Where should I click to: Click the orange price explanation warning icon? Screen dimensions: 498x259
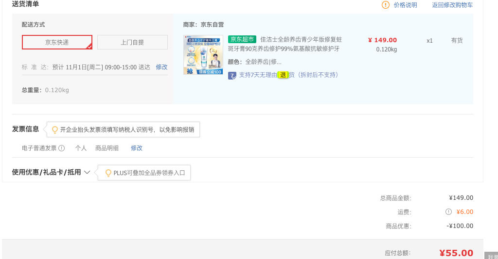coord(385,5)
